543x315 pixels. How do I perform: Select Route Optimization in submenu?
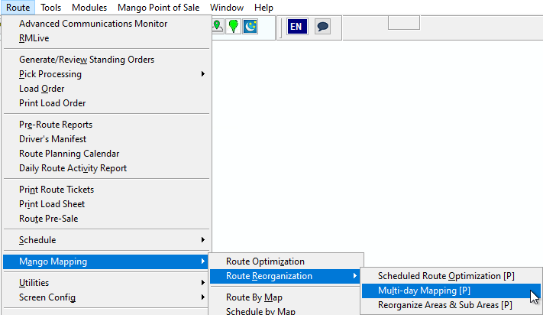click(x=286, y=261)
